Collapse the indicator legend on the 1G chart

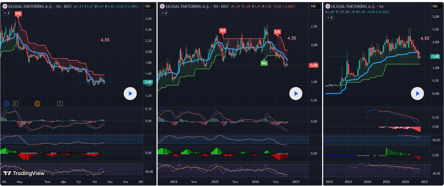click(x=7, y=13)
